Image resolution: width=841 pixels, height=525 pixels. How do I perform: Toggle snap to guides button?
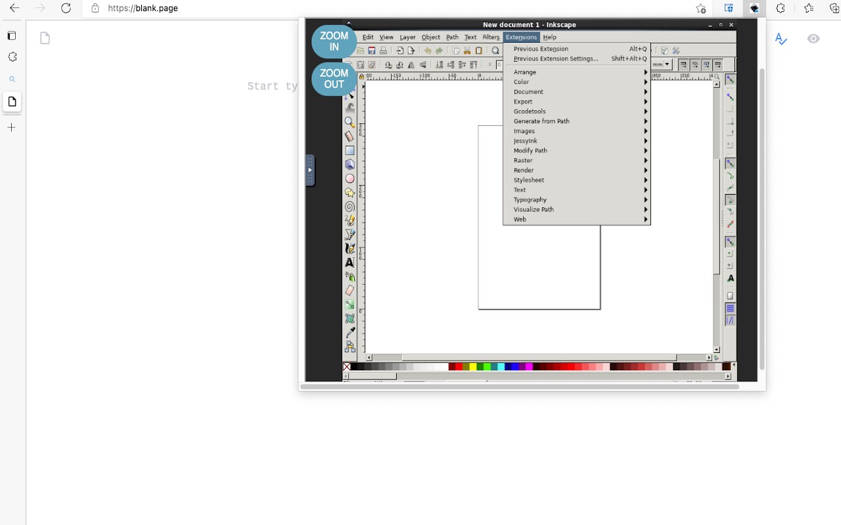point(730,321)
